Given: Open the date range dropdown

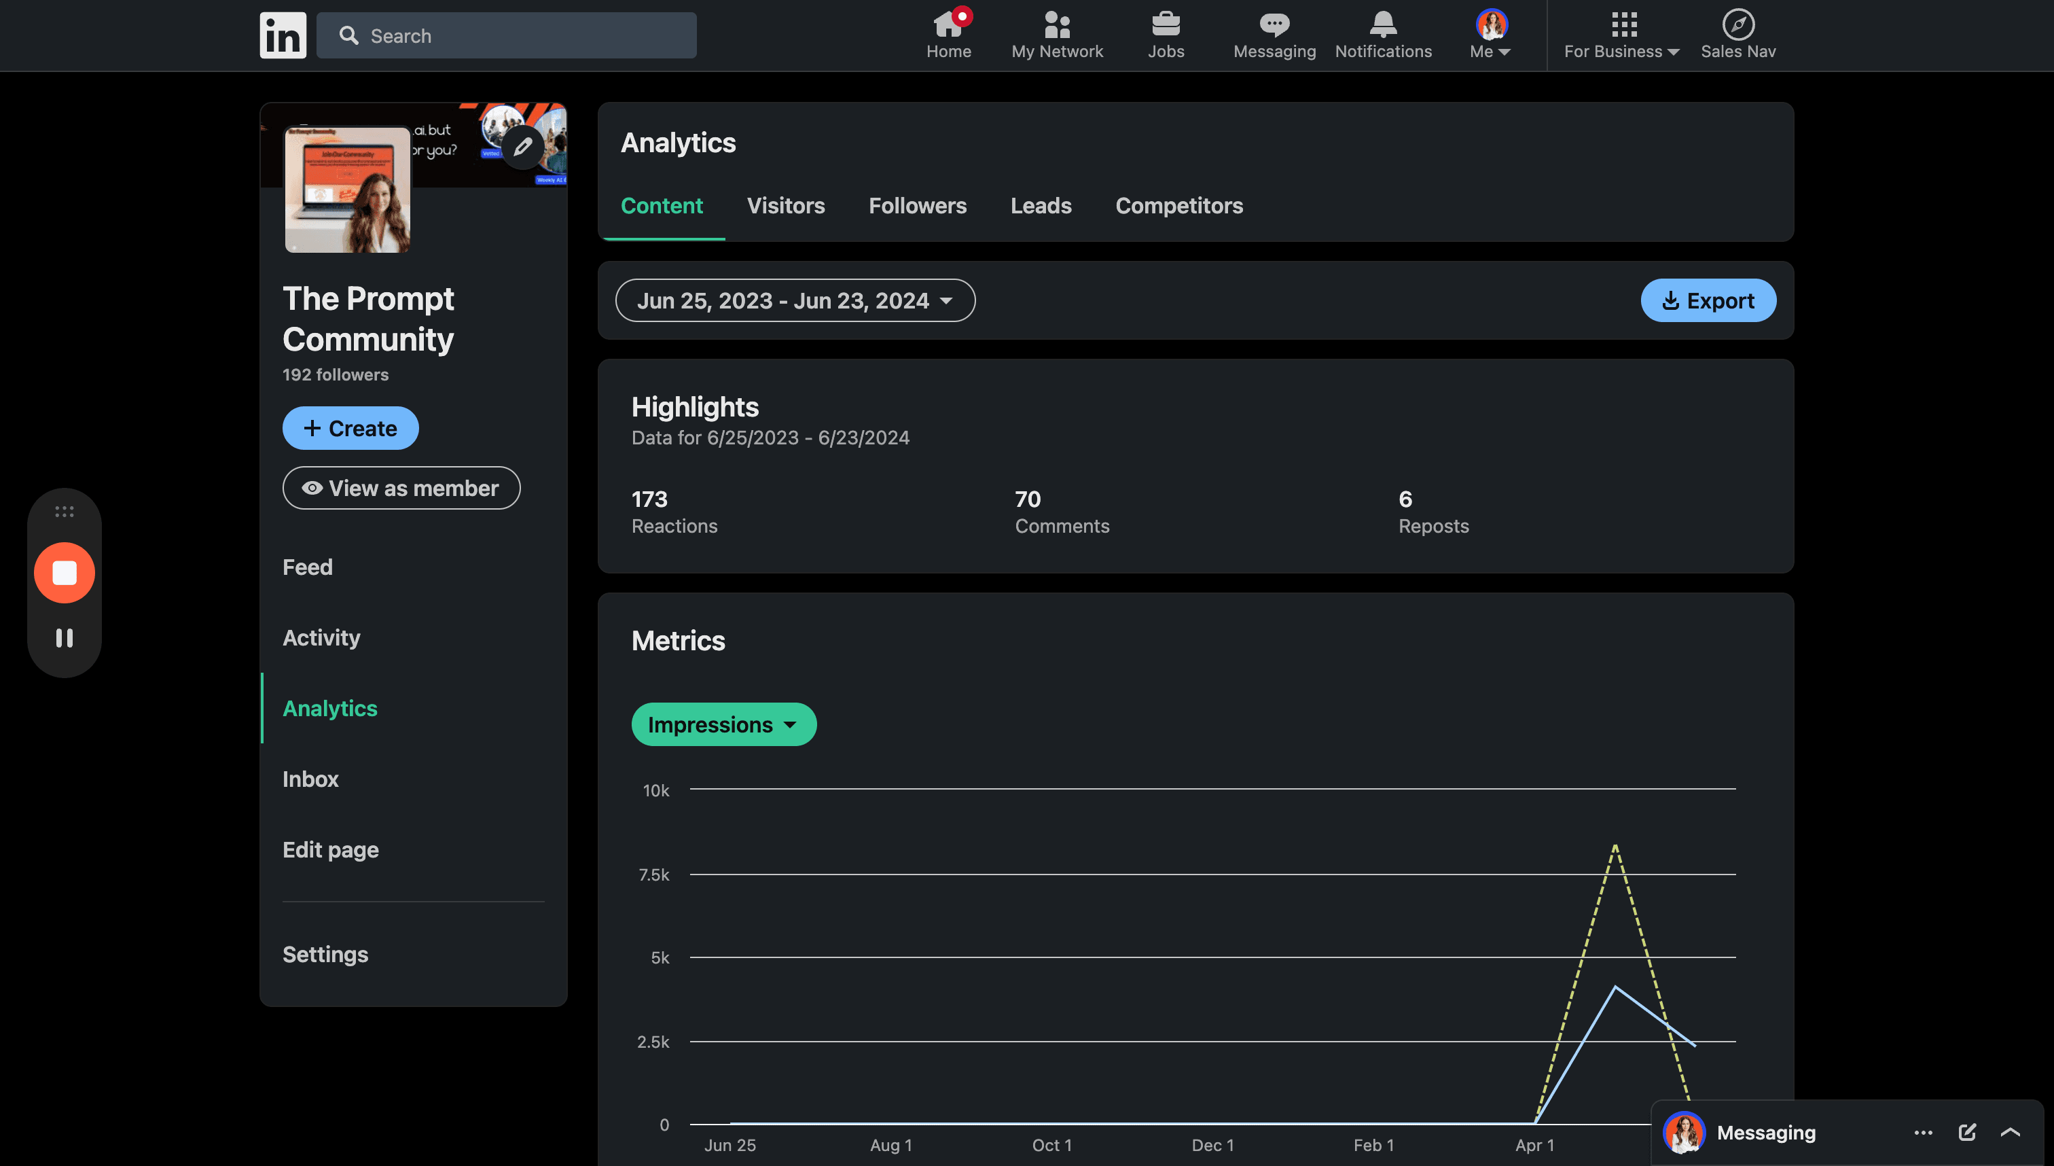Looking at the screenshot, I should point(795,300).
